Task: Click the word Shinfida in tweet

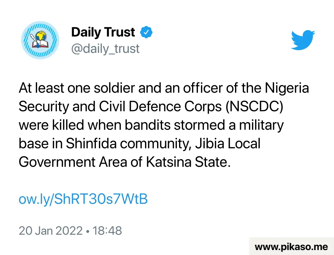Action: 91,143
